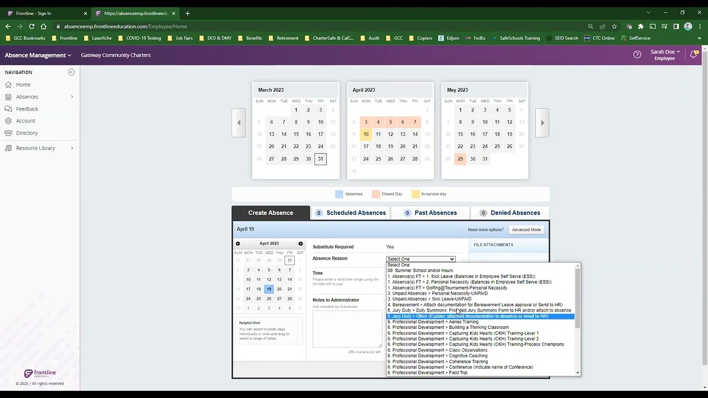Viewport: 708px width, 398px height.
Task: Open the Job Fairs bookmark folder
Action: pos(180,38)
